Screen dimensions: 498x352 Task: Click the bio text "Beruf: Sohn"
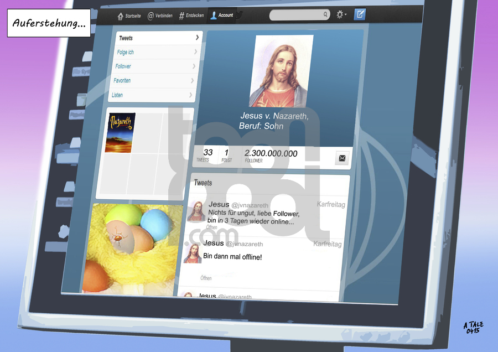click(261, 126)
